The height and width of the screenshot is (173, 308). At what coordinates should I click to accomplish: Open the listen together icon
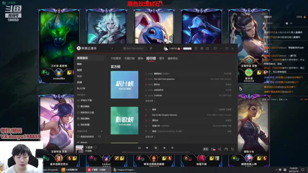click(x=226, y=149)
